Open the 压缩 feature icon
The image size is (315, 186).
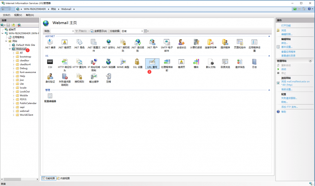(109, 78)
